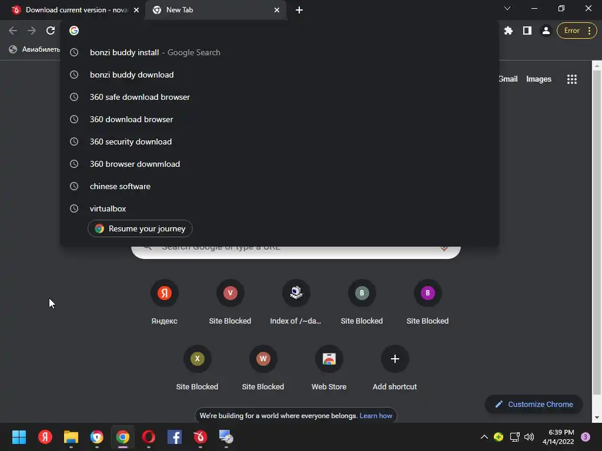Toggle the side panel icon

(x=527, y=31)
